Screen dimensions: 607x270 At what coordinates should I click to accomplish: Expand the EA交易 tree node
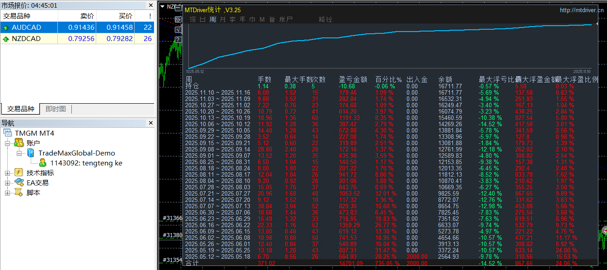pos(7,183)
